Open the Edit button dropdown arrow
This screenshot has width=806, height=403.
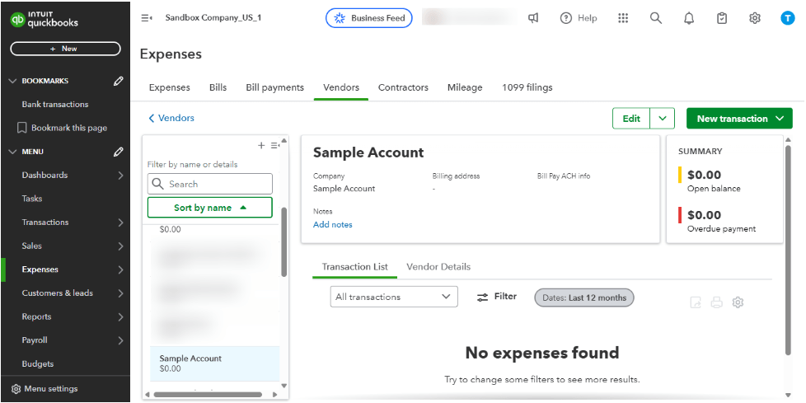click(663, 118)
